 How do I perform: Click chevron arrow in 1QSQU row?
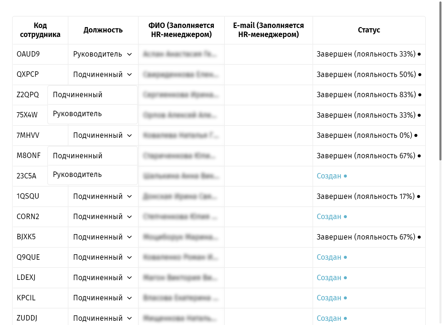click(x=130, y=197)
